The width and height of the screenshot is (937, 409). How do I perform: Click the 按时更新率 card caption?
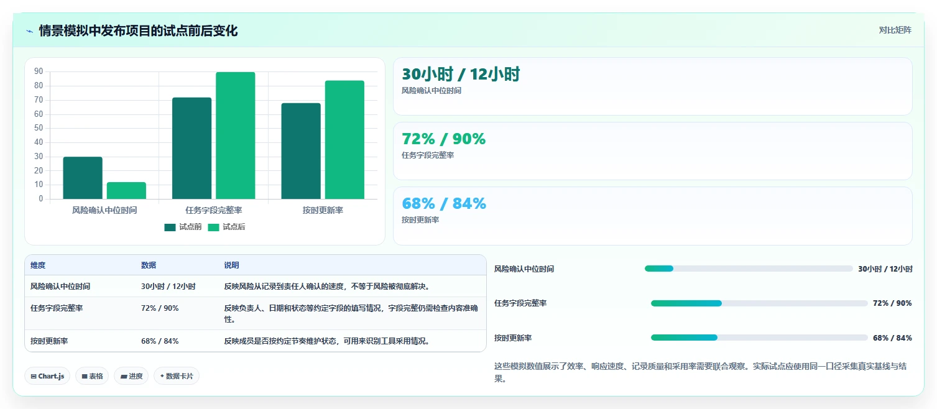point(420,220)
